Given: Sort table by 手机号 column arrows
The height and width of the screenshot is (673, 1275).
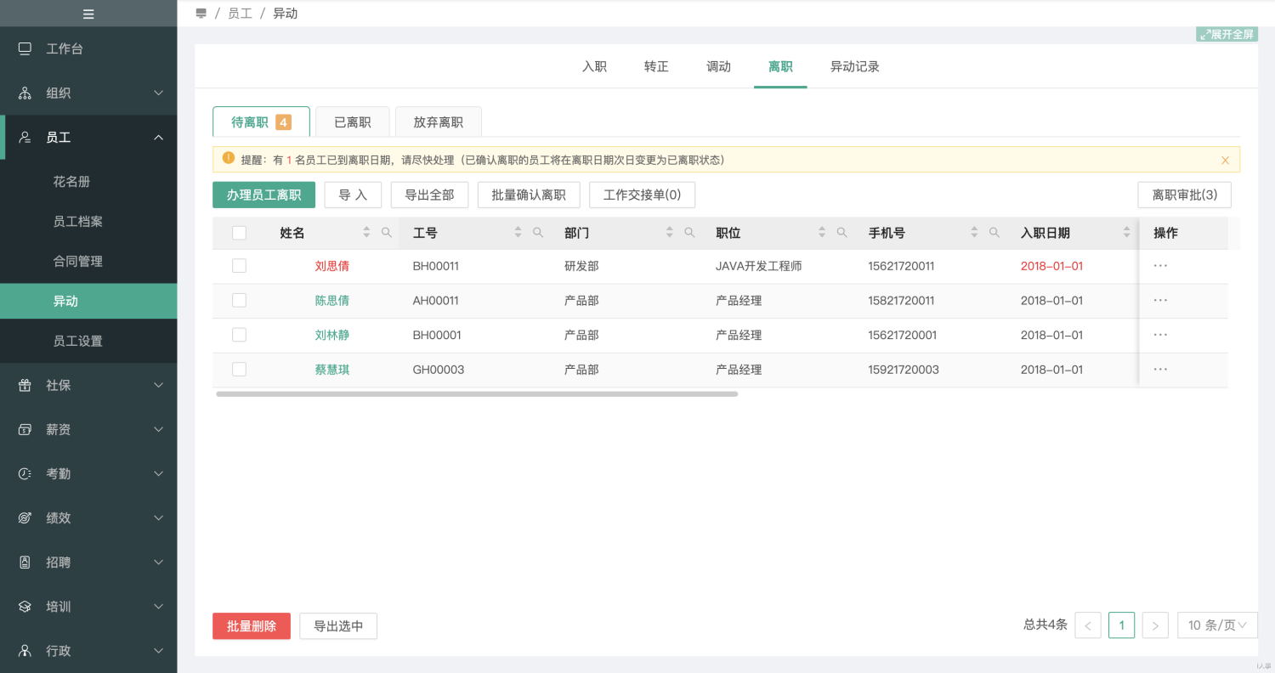Looking at the screenshot, I should click(x=974, y=232).
